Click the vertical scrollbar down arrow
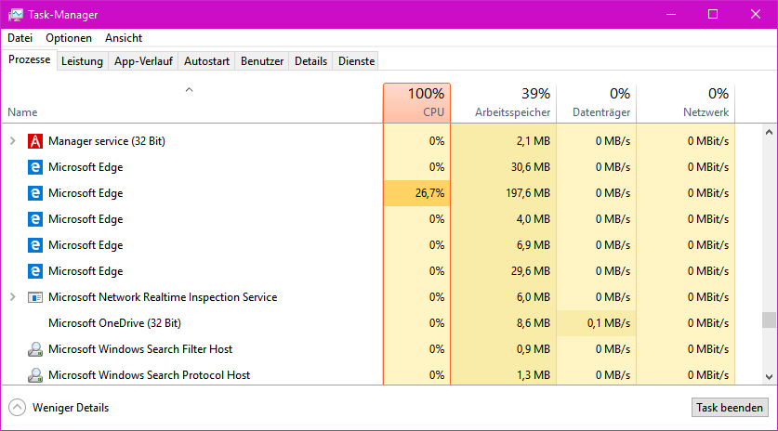This screenshot has width=778, height=431. tap(769, 376)
